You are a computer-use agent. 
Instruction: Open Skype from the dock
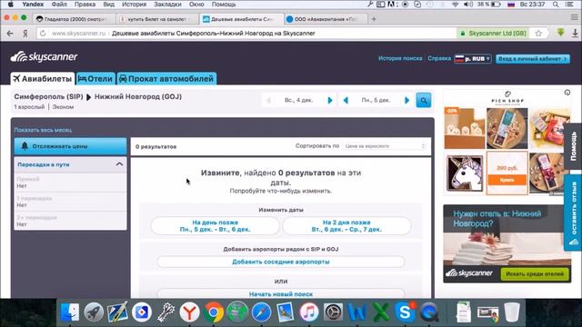(405, 312)
